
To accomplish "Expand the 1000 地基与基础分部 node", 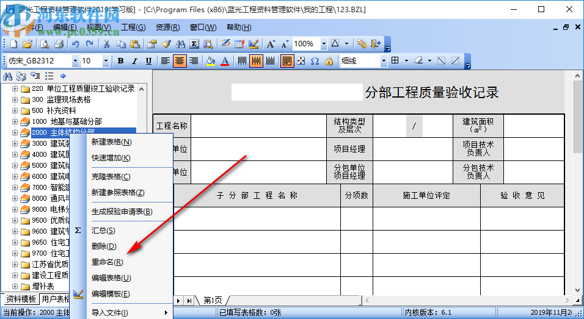I will pyautogui.click(x=15, y=121).
